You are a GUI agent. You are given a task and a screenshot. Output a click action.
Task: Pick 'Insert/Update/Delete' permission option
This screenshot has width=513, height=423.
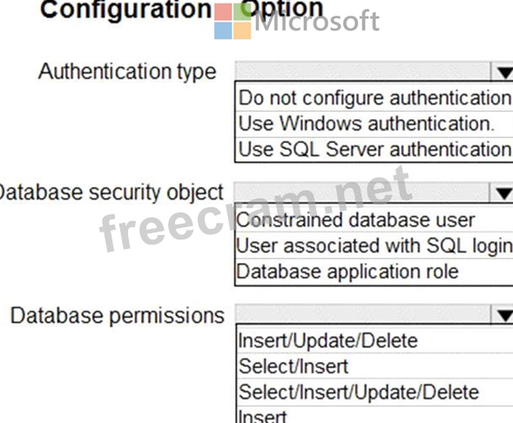pos(375,340)
